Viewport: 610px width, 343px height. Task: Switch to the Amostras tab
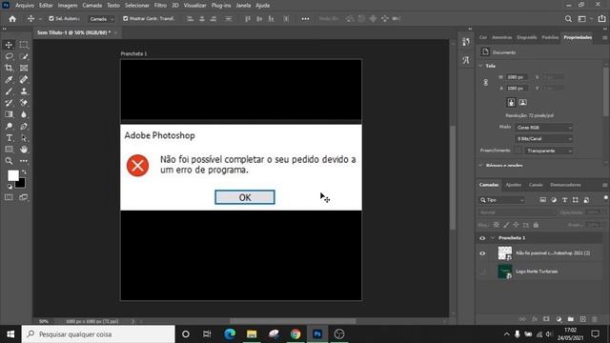[502, 37]
